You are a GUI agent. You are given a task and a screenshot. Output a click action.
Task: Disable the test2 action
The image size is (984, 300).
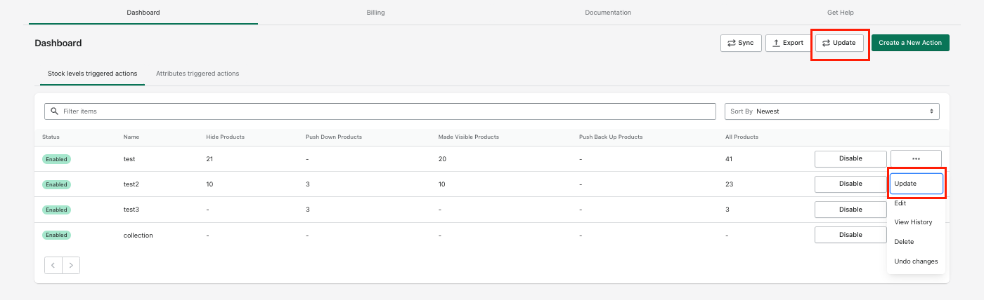pyautogui.click(x=850, y=184)
